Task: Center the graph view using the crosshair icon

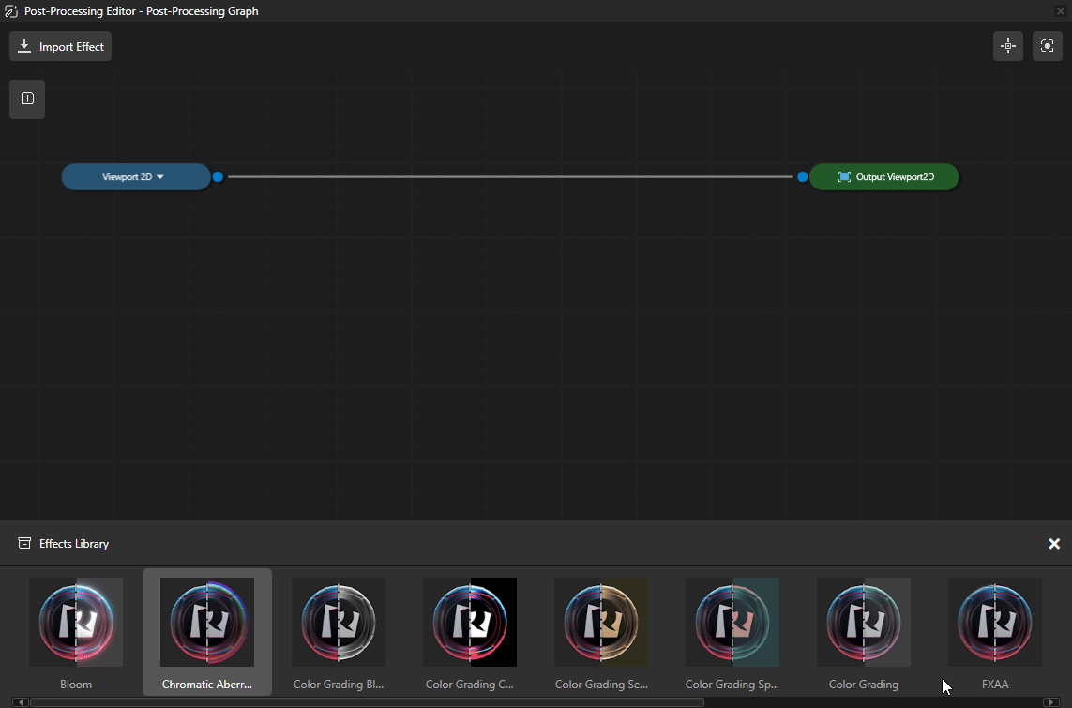Action: [1007, 45]
